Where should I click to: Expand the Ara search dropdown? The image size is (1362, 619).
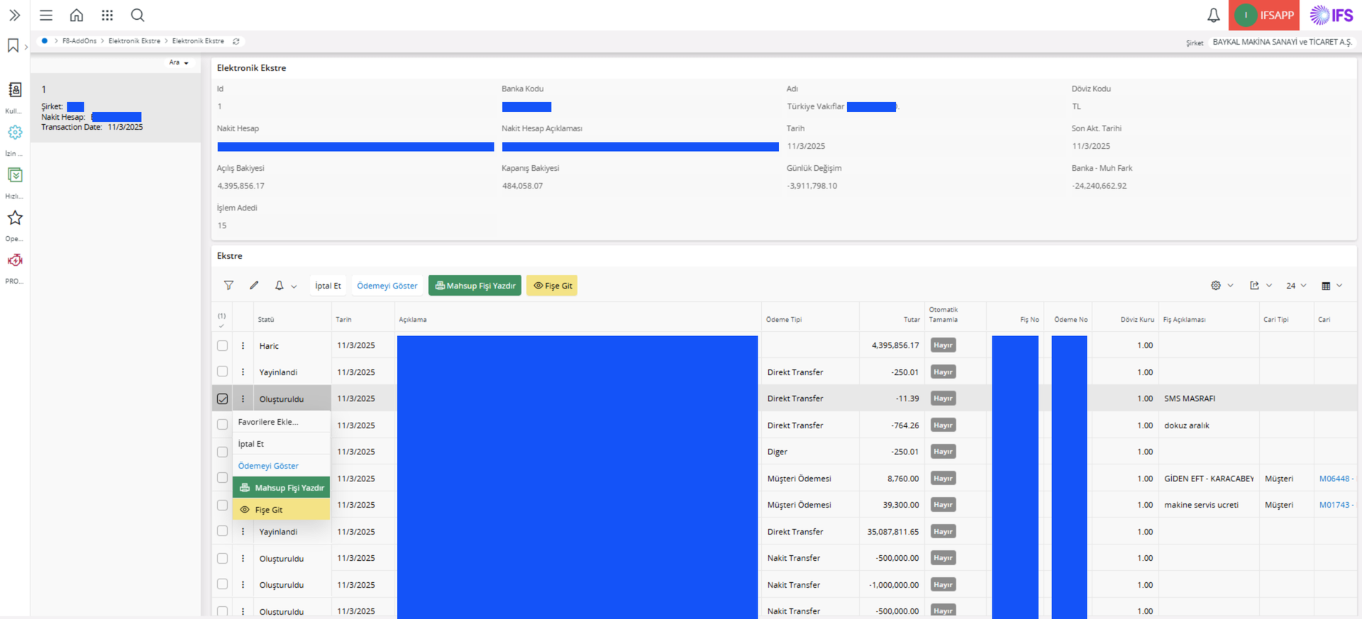179,62
